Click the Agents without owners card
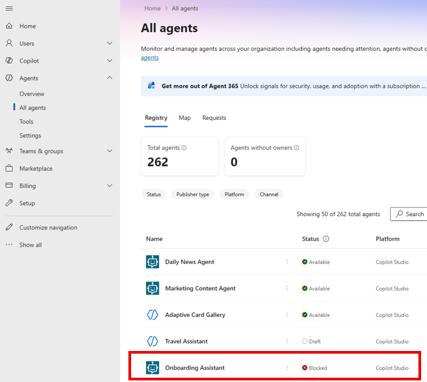The image size is (427, 382). tap(265, 156)
